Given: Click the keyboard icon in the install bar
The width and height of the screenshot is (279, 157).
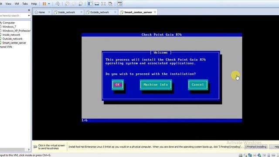Looking at the screenshot, I should click(35, 147).
